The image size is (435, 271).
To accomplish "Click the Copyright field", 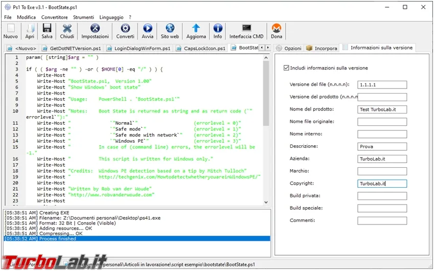I will (x=382, y=184).
